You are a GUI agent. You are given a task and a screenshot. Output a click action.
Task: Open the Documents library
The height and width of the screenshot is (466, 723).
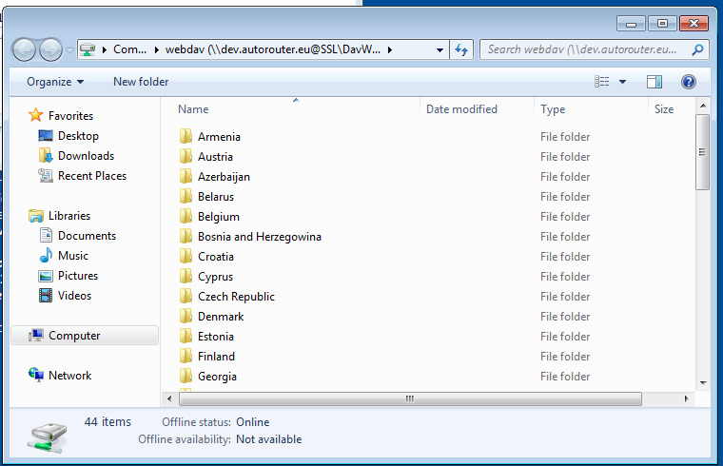pos(77,236)
